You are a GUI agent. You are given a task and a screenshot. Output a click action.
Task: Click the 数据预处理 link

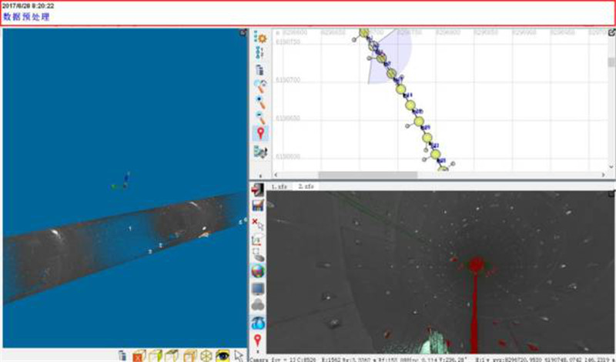click(26, 17)
